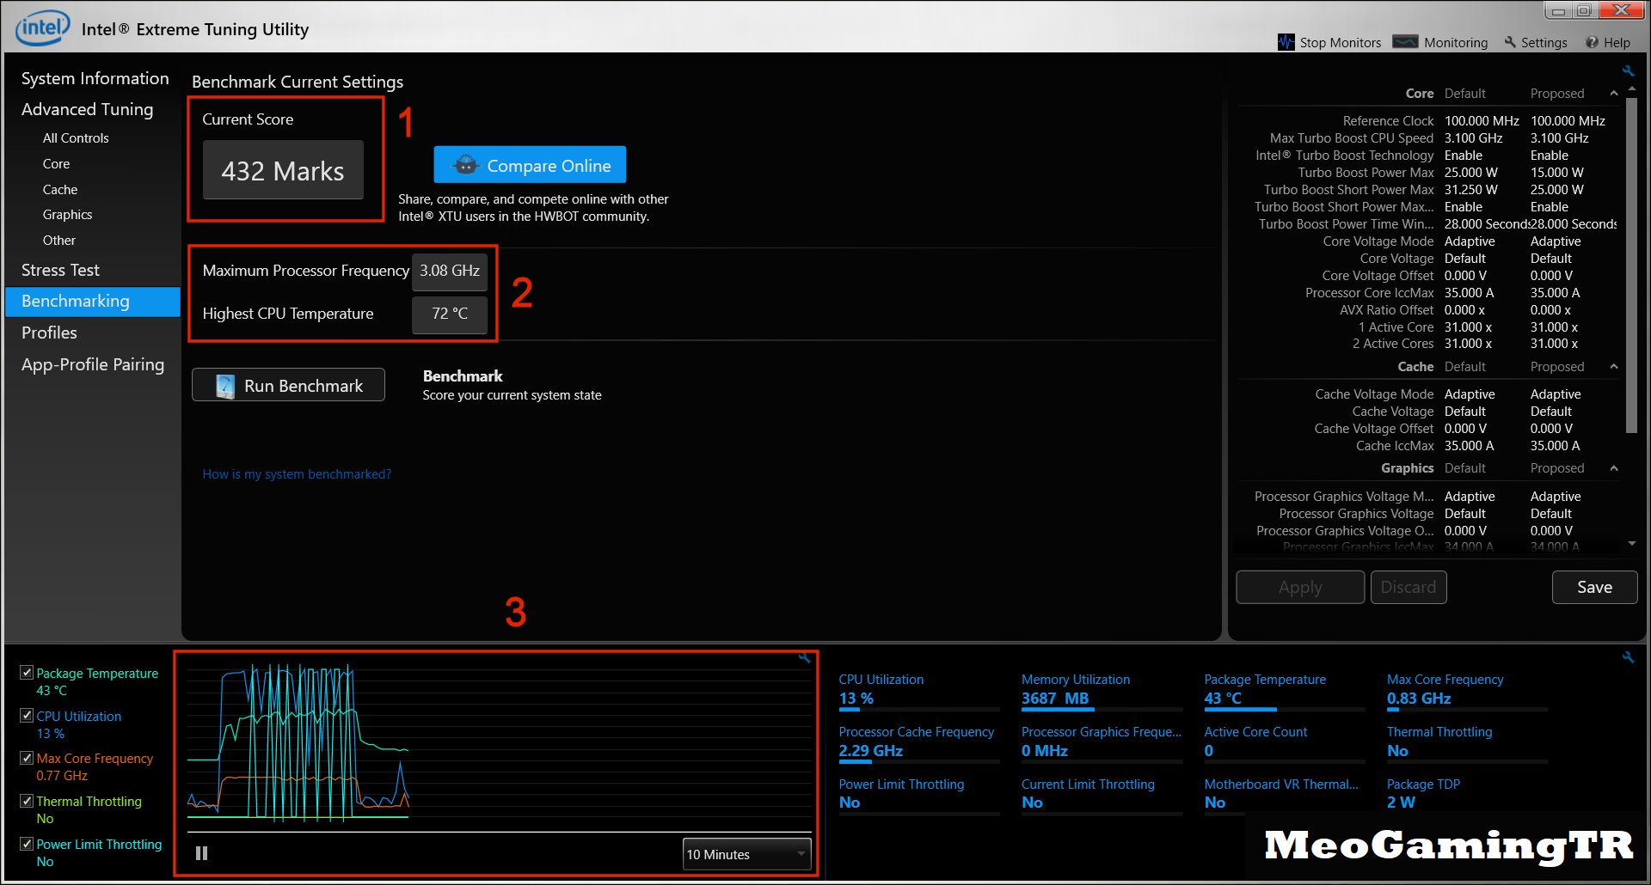Click the Current Limit Throttling tile
1651x885 pixels.
pyautogui.click(x=1102, y=795)
